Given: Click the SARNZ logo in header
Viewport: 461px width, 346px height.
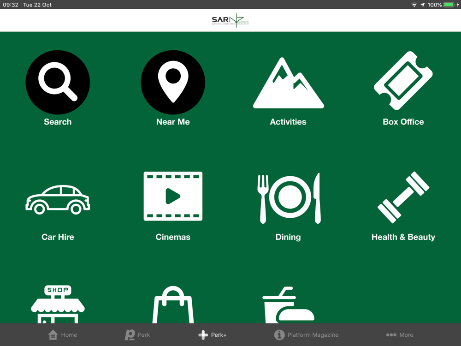Looking at the screenshot, I should [x=230, y=20].
